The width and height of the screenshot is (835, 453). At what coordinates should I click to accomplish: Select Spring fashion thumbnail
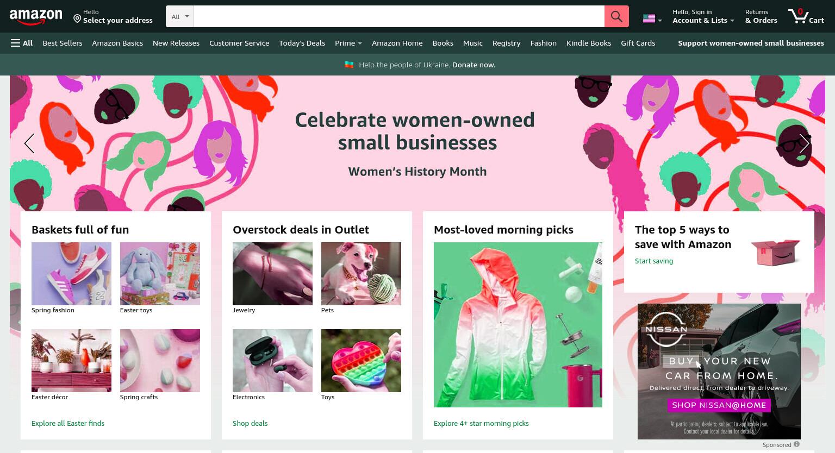71,274
